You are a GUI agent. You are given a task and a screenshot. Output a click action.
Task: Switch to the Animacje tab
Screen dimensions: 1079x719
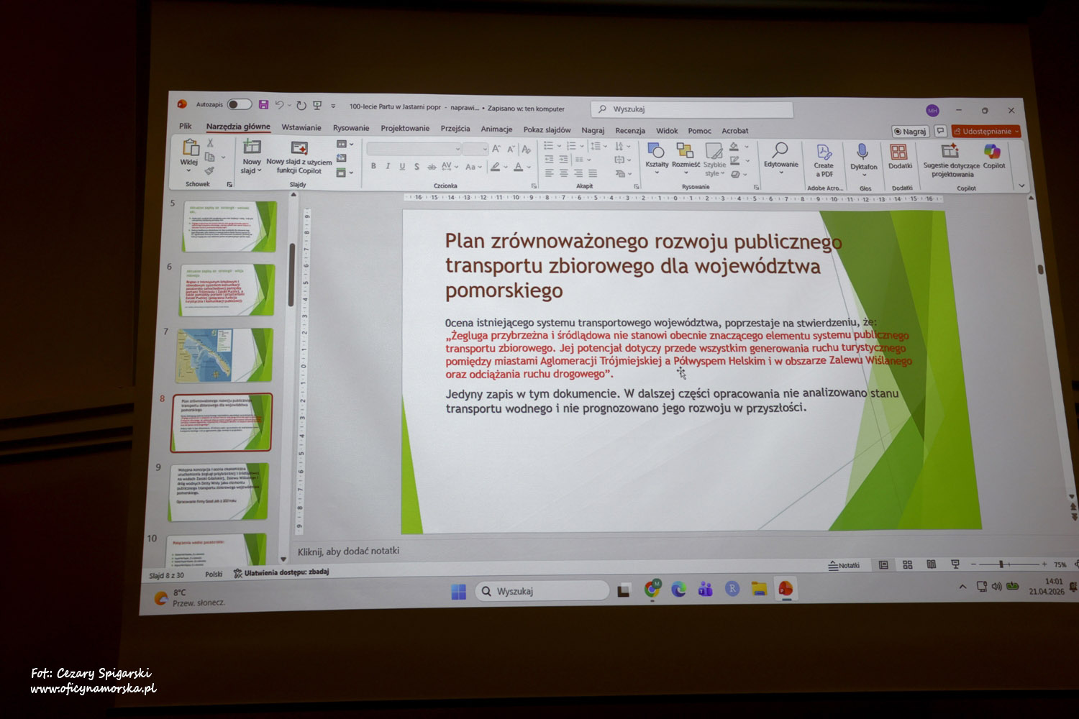pyautogui.click(x=496, y=129)
